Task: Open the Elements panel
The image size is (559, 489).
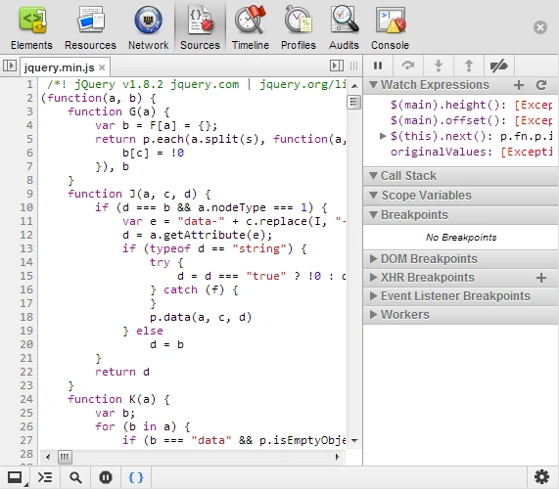Action: (31, 28)
